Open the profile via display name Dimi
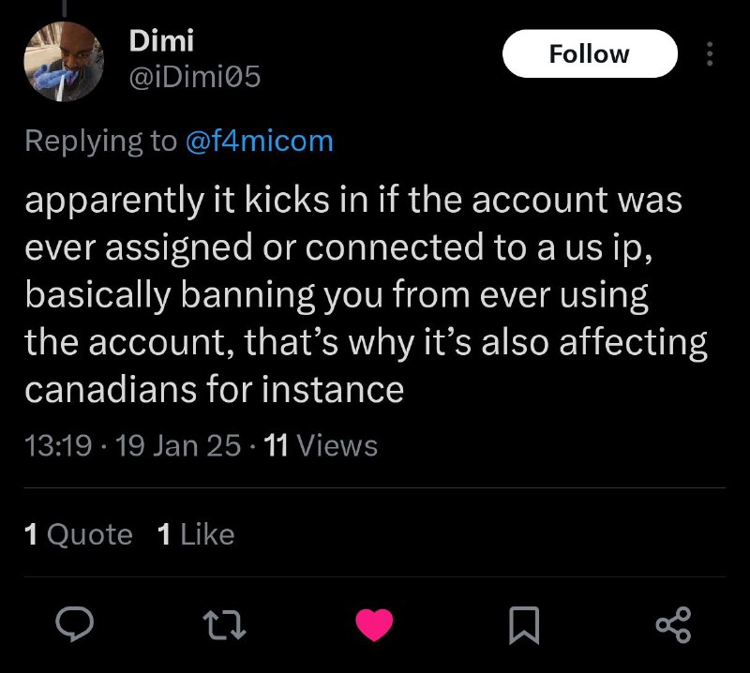Image resolution: width=750 pixels, height=673 pixels. click(160, 40)
